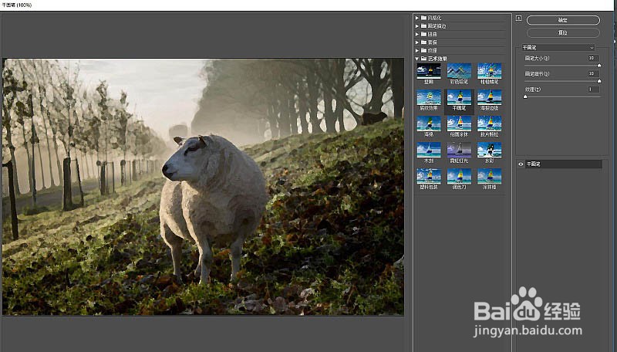Click the 纹理 (Texture) slider handle
The height and width of the screenshot is (352, 617).
click(x=525, y=96)
